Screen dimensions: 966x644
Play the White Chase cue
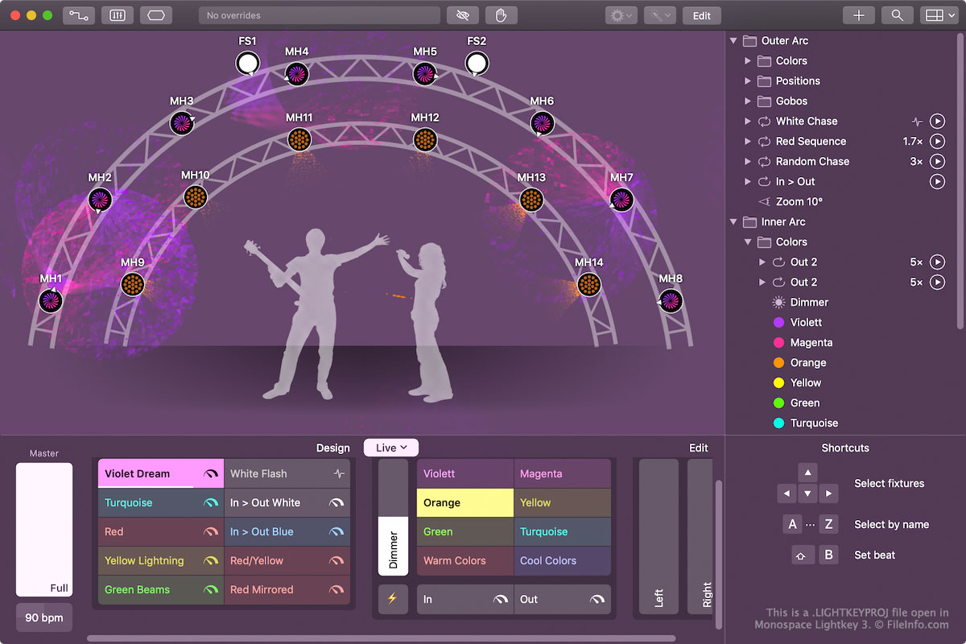pyautogui.click(x=937, y=121)
